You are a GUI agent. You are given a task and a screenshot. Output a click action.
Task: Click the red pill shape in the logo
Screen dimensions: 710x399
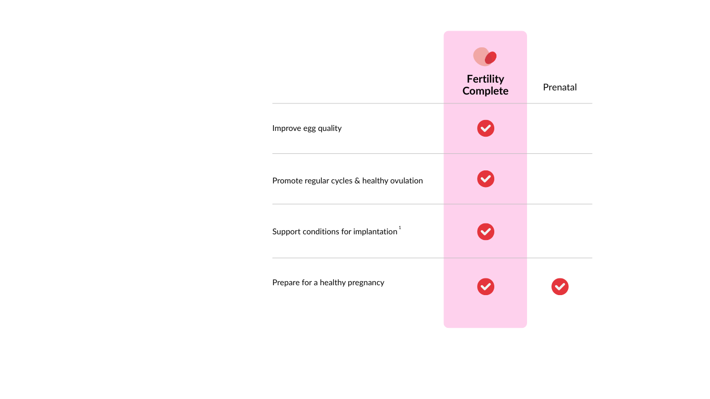point(491,58)
